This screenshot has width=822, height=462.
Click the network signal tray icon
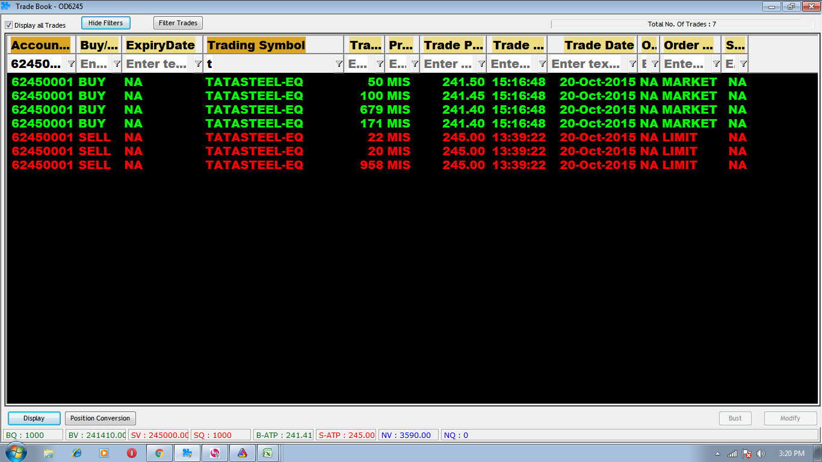(x=732, y=454)
